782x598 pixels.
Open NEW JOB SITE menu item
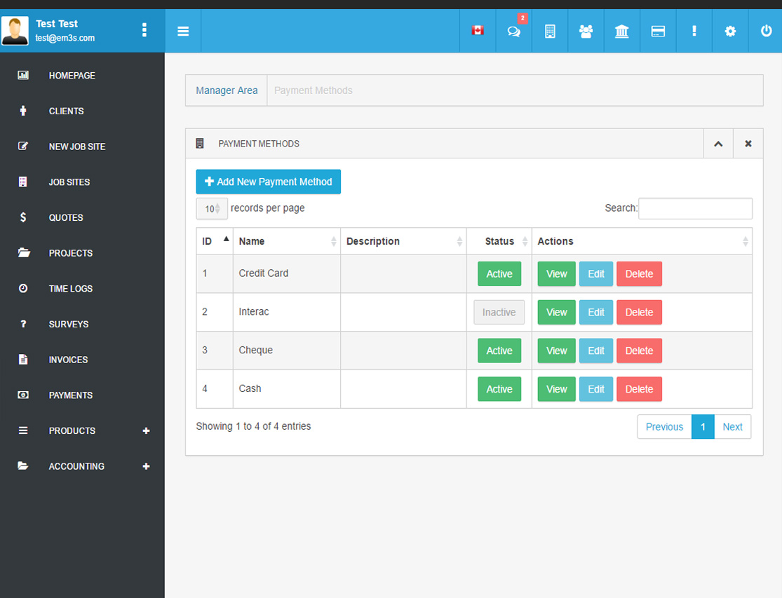point(77,147)
